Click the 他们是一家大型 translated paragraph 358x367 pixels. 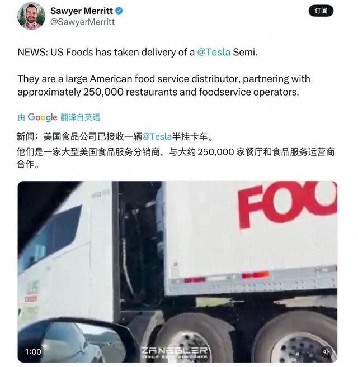[176, 158]
